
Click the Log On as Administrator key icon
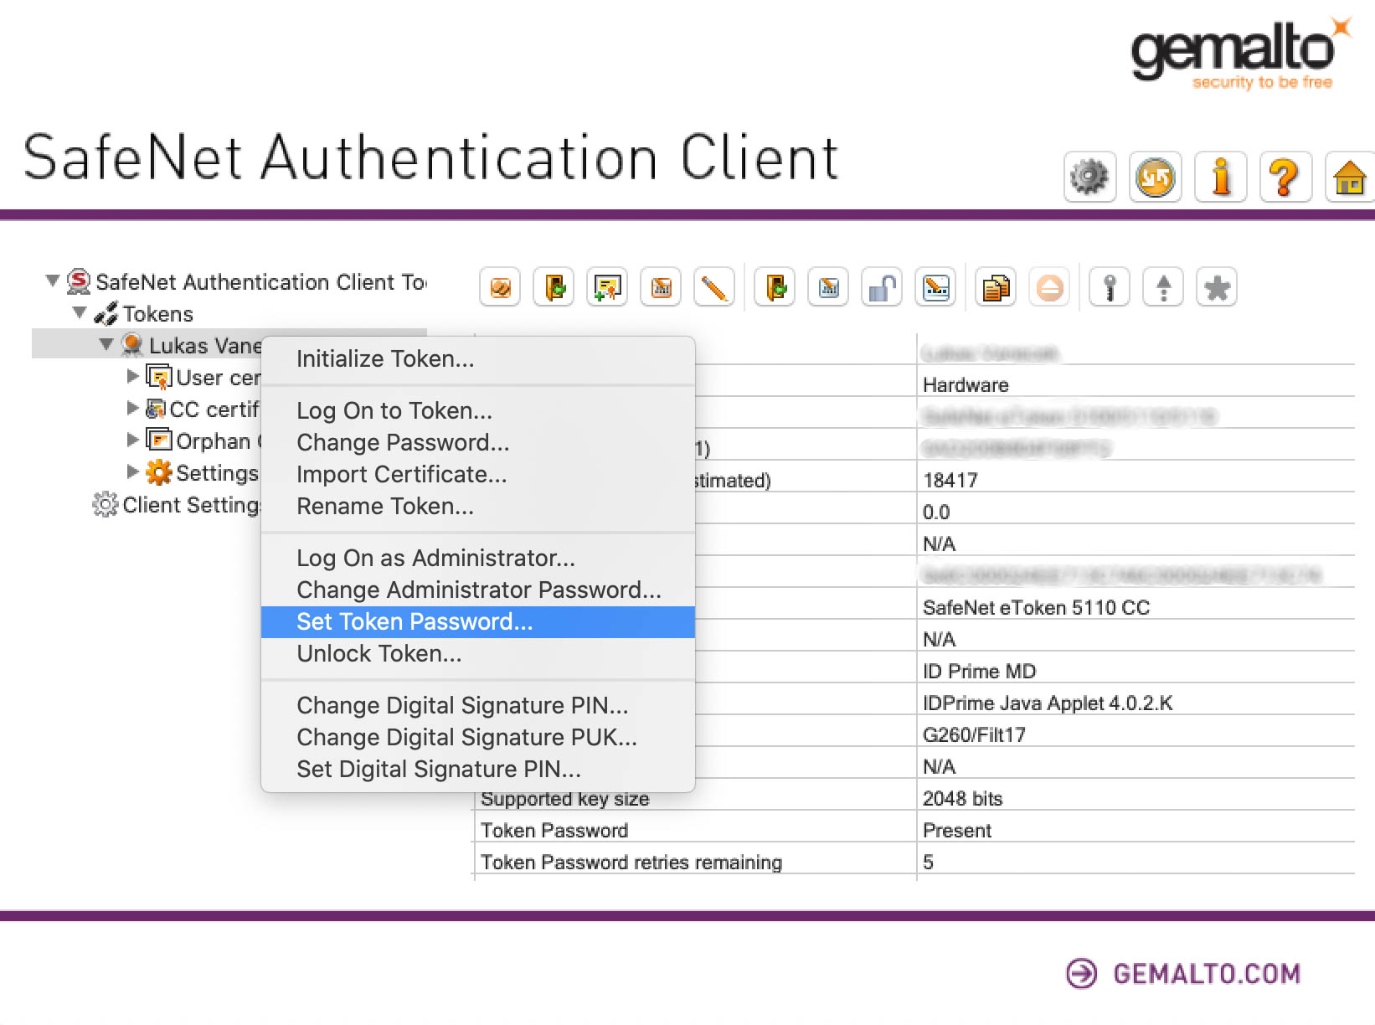coord(1110,286)
